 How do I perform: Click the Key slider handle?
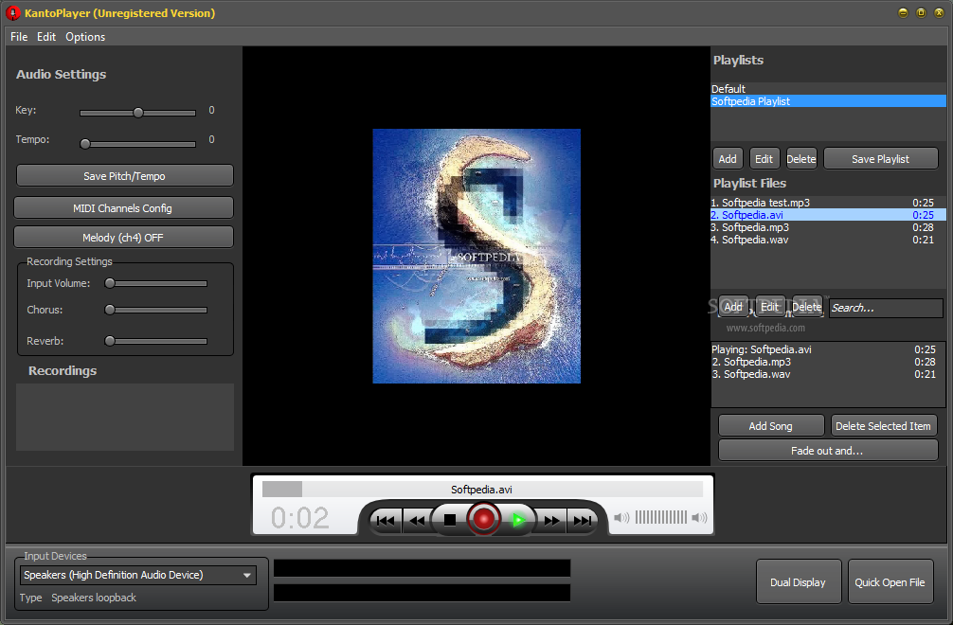pyautogui.click(x=138, y=113)
